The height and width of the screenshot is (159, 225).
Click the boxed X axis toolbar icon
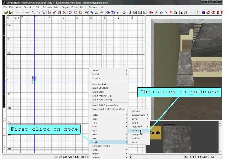point(135,12)
